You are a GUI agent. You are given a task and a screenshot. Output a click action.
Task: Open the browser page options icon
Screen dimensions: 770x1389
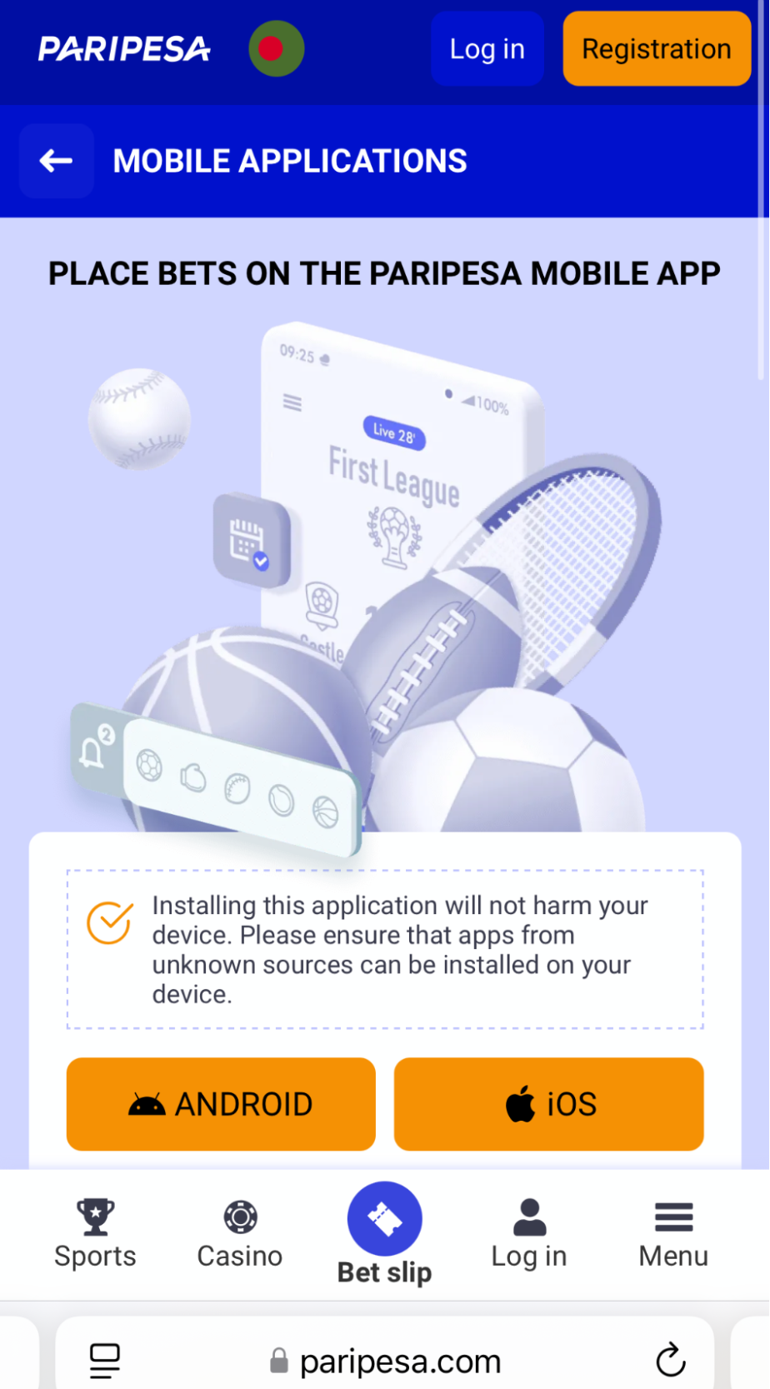[x=105, y=1361]
